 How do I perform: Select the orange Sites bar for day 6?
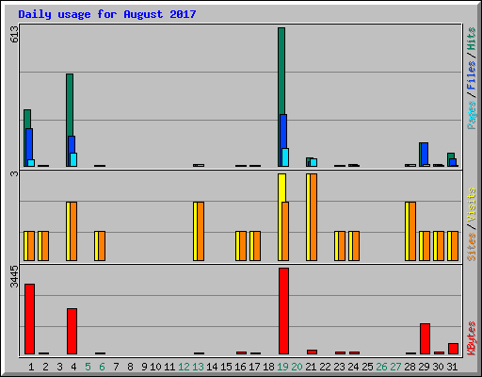coord(102,246)
